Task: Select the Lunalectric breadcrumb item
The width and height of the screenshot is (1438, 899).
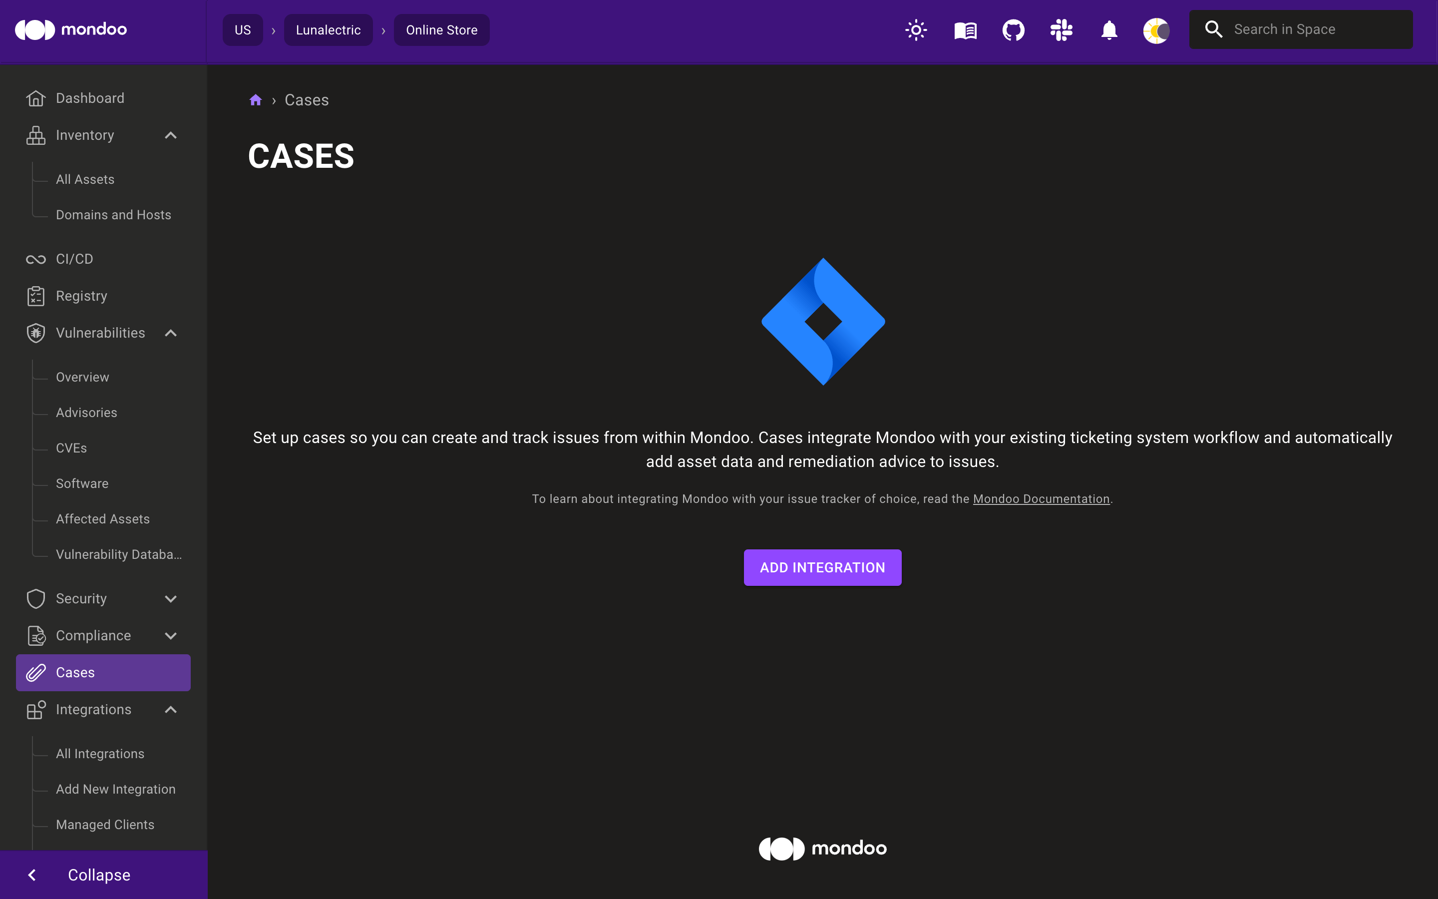Action: tap(327, 30)
